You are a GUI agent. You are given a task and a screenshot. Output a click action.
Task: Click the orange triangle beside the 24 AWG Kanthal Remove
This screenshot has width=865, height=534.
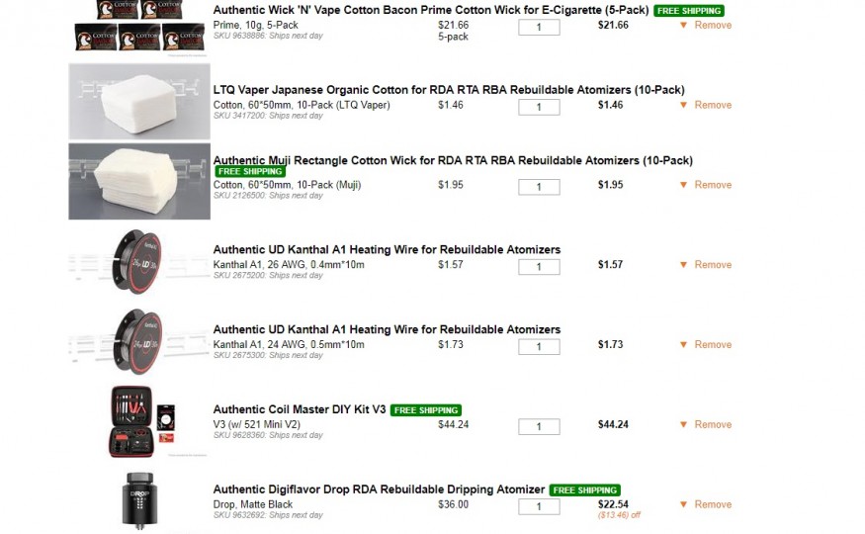point(683,345)
